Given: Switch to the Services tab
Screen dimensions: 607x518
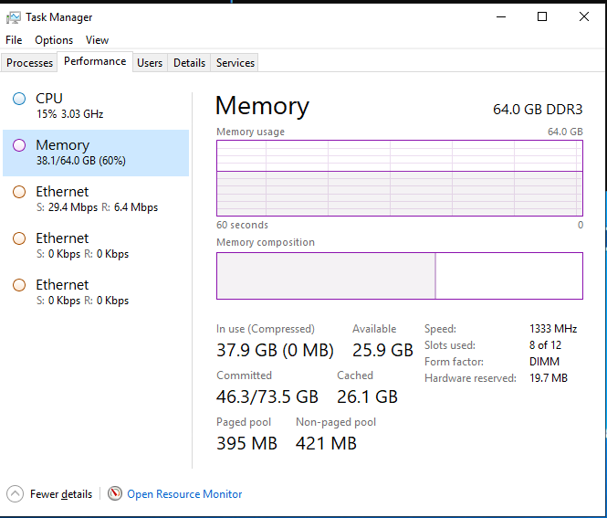Looking at the screenshot, I should 235,63.
